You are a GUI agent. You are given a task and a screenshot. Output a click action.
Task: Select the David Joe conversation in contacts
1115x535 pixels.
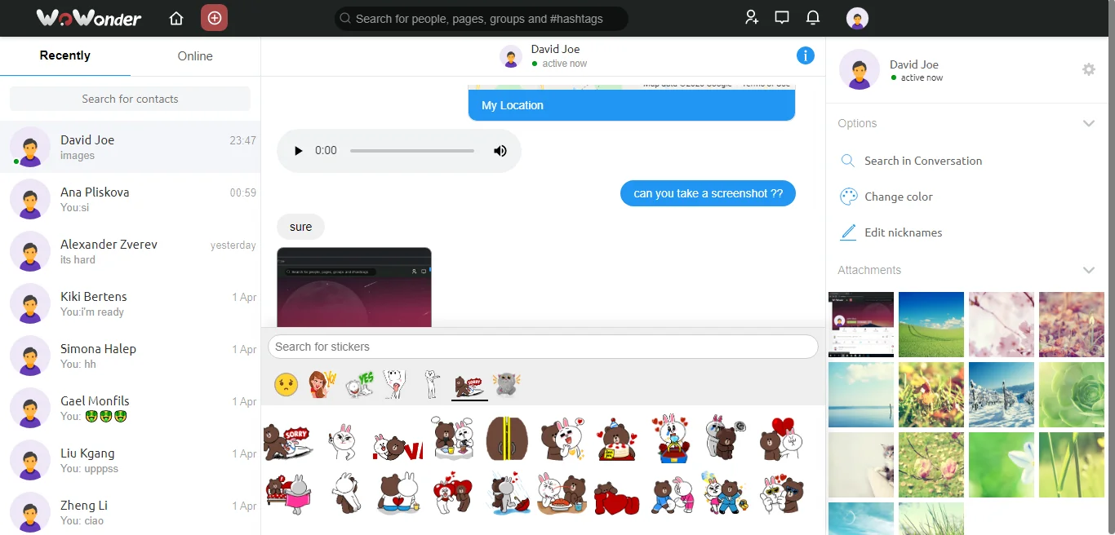click(131, 147)
